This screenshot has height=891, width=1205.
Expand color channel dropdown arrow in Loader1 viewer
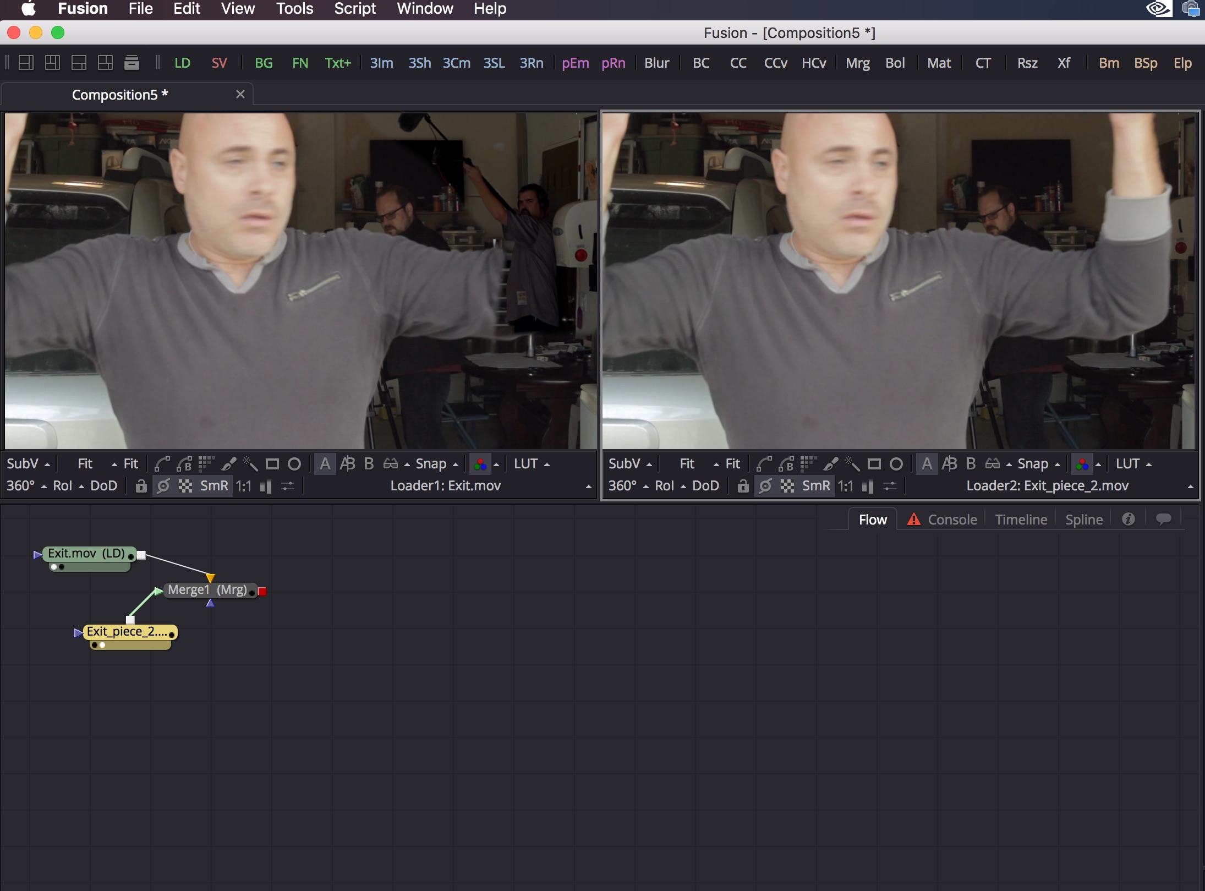[x=496, y=464]
